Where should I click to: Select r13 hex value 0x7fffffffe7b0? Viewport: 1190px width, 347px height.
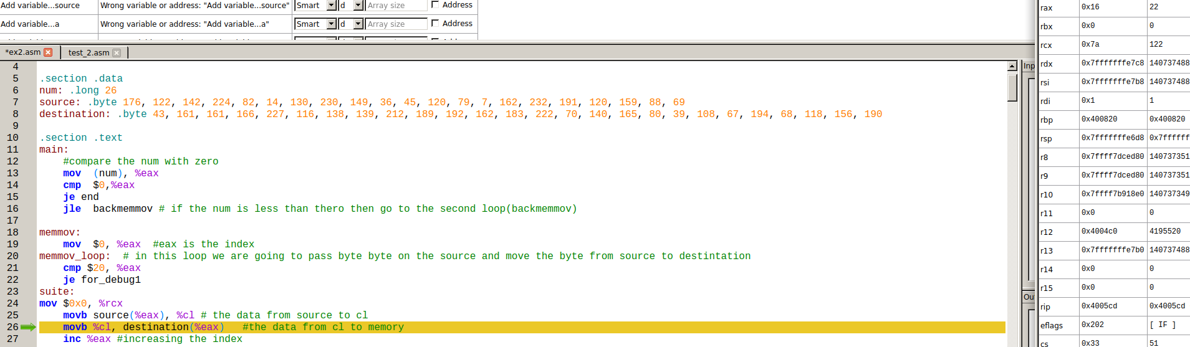[x=1112, y=250]
